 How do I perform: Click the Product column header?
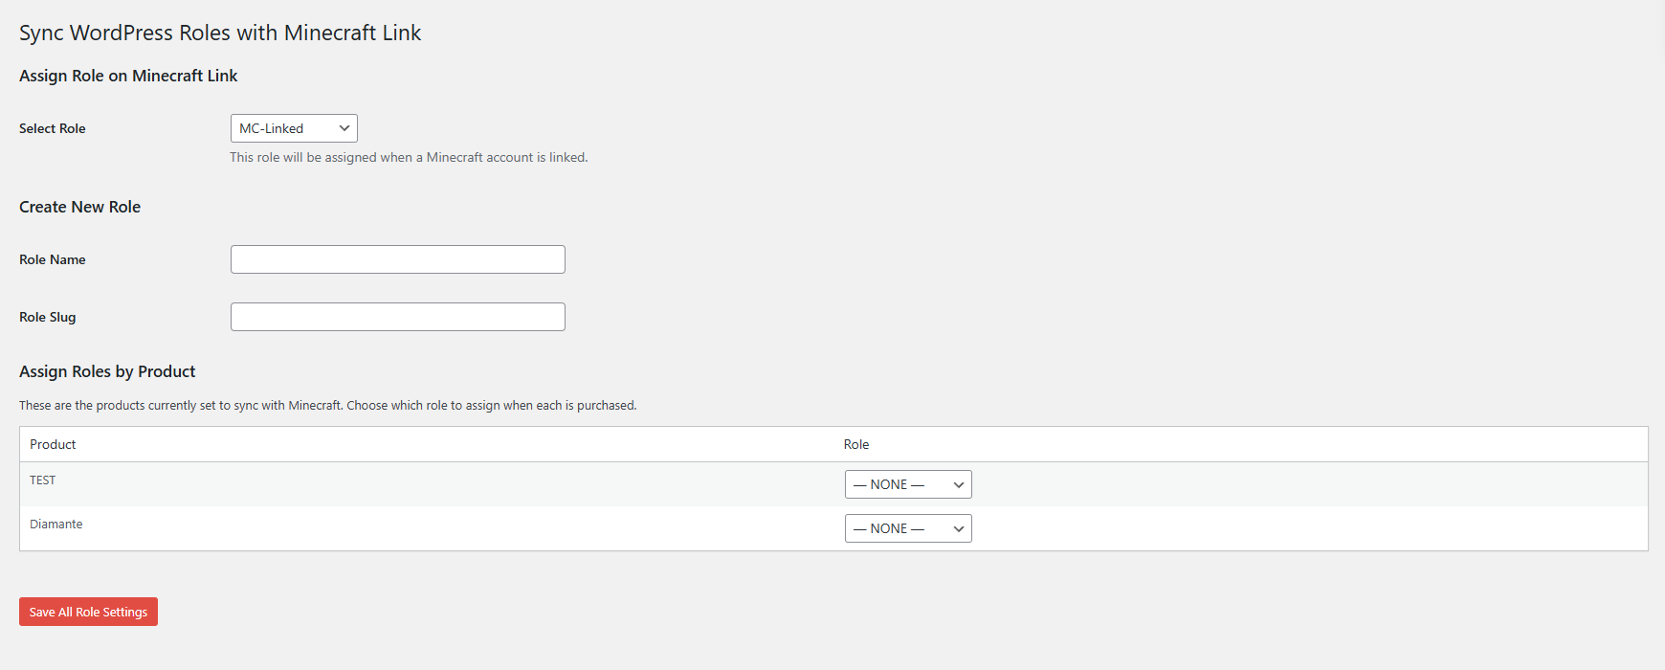pos(53,444)
